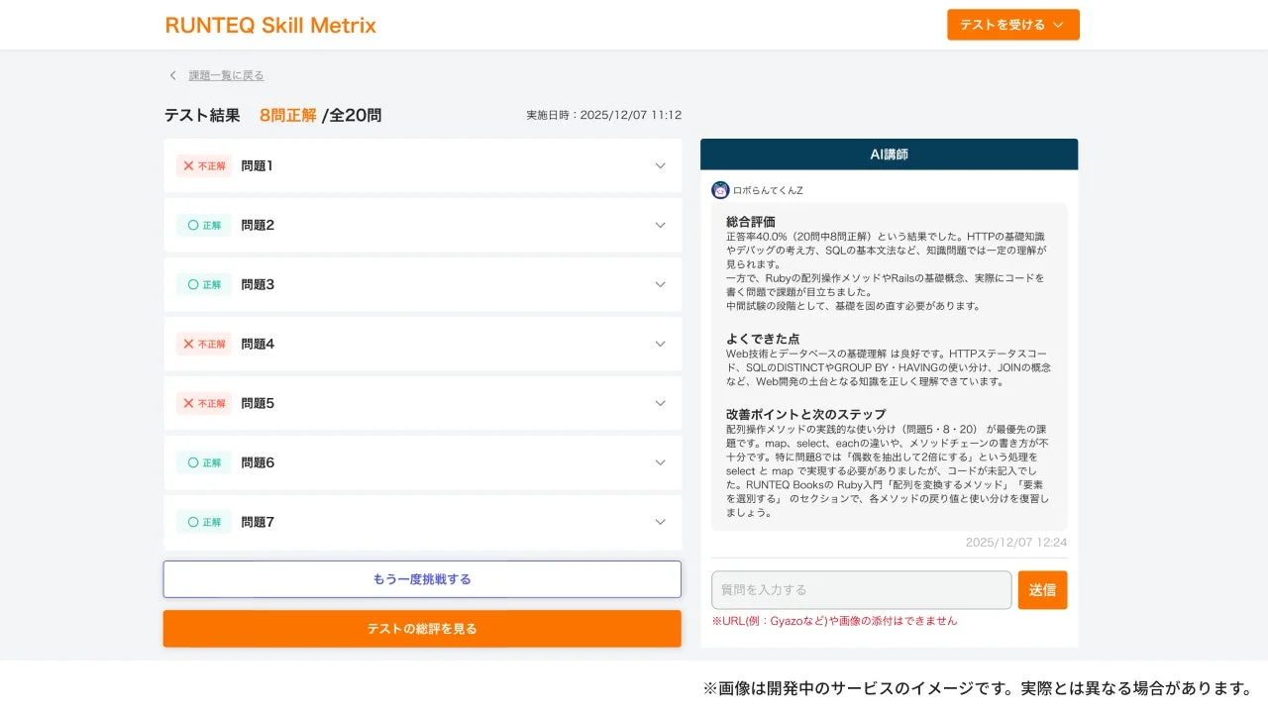Collapse arrow on the 問題5 row
The height and width of the screenshot is (713, 1268).
(660, 403)
